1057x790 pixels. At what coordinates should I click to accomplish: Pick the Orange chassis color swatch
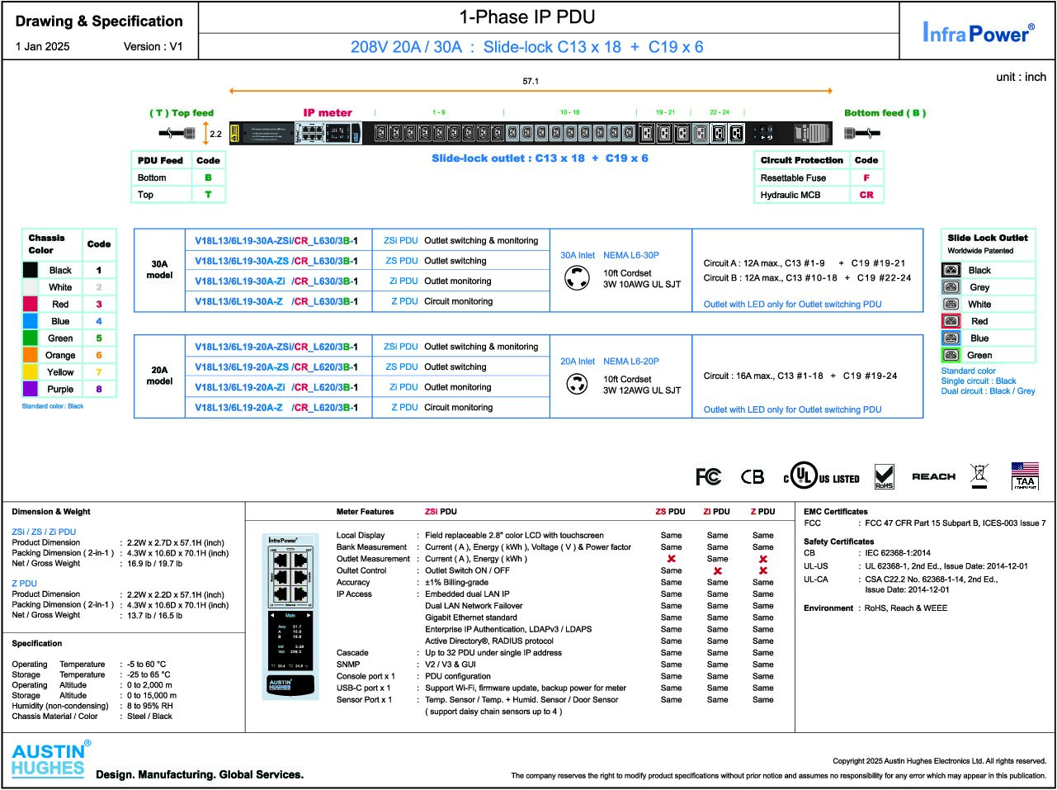(31, 355)
